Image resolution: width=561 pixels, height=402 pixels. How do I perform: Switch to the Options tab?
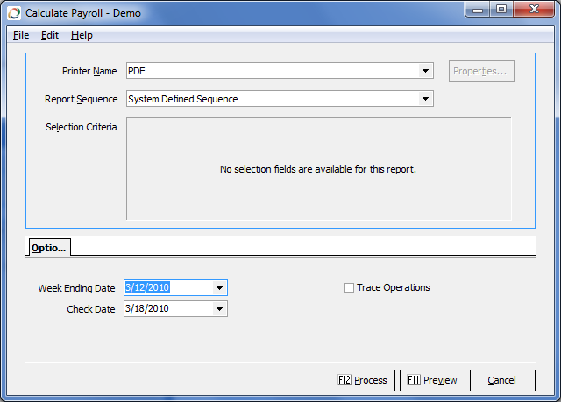[49, 248]
